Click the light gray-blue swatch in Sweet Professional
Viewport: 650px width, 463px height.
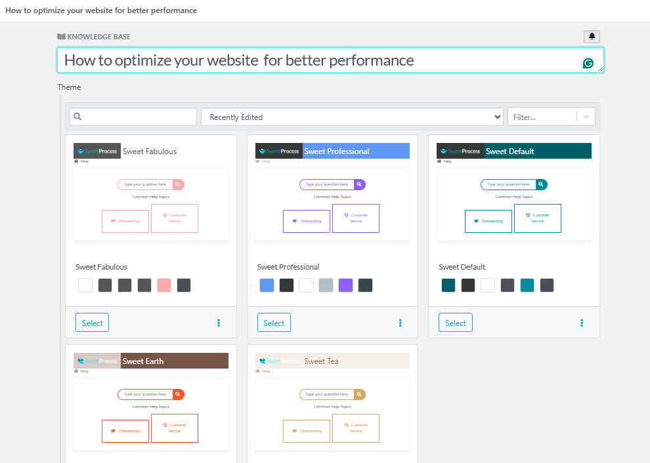point(326,285)
